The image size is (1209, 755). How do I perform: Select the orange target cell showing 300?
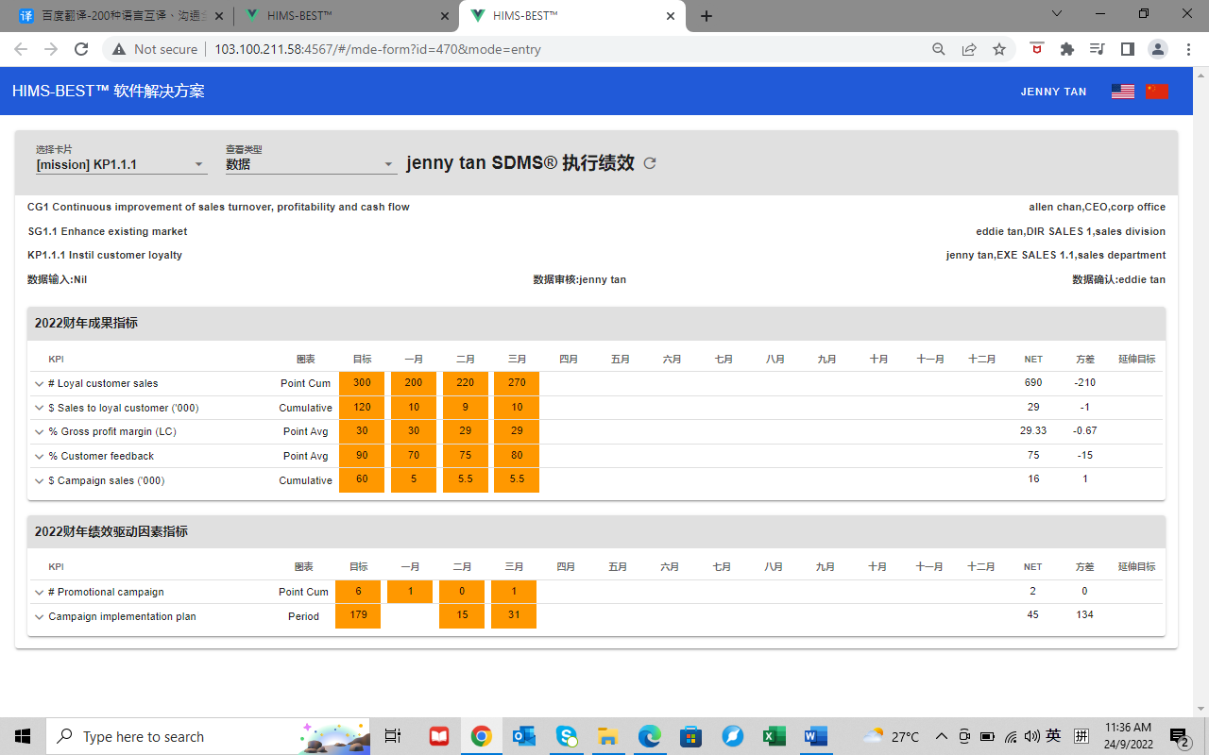[362, 384]
